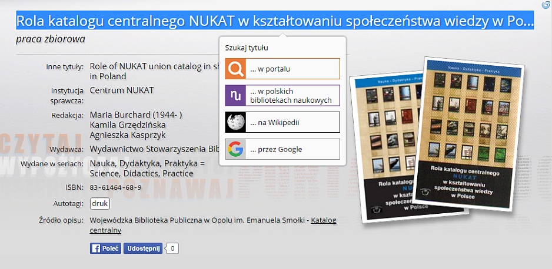
Task: Open editor Agnieszka Kasprzyk
Action: tap(128, 134)
